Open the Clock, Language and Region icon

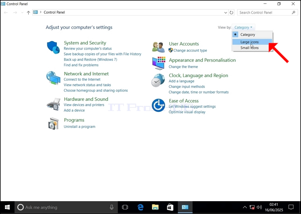coord(158,80)
